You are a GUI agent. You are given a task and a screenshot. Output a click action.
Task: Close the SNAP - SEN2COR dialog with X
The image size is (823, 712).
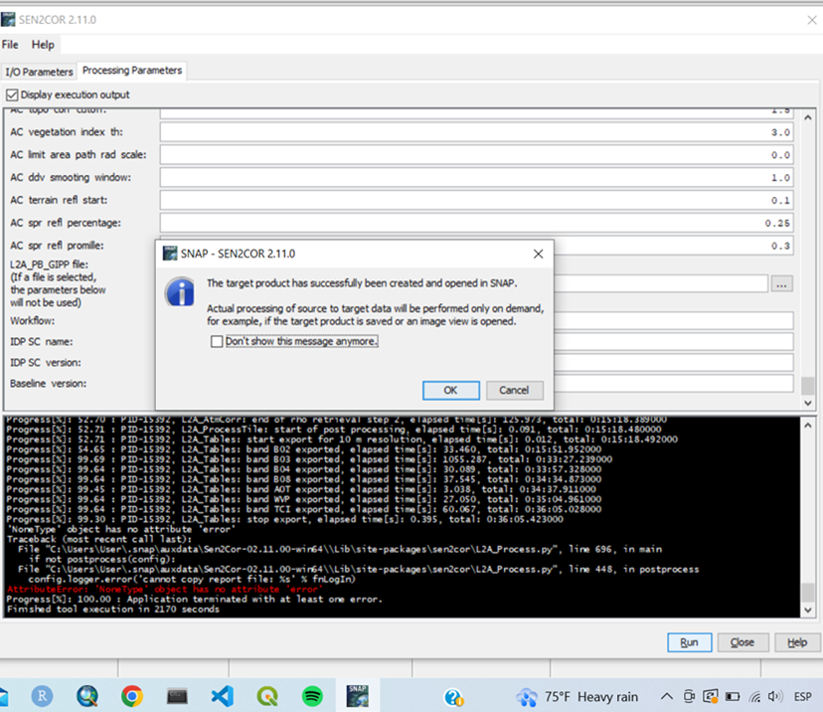[538, 255]
